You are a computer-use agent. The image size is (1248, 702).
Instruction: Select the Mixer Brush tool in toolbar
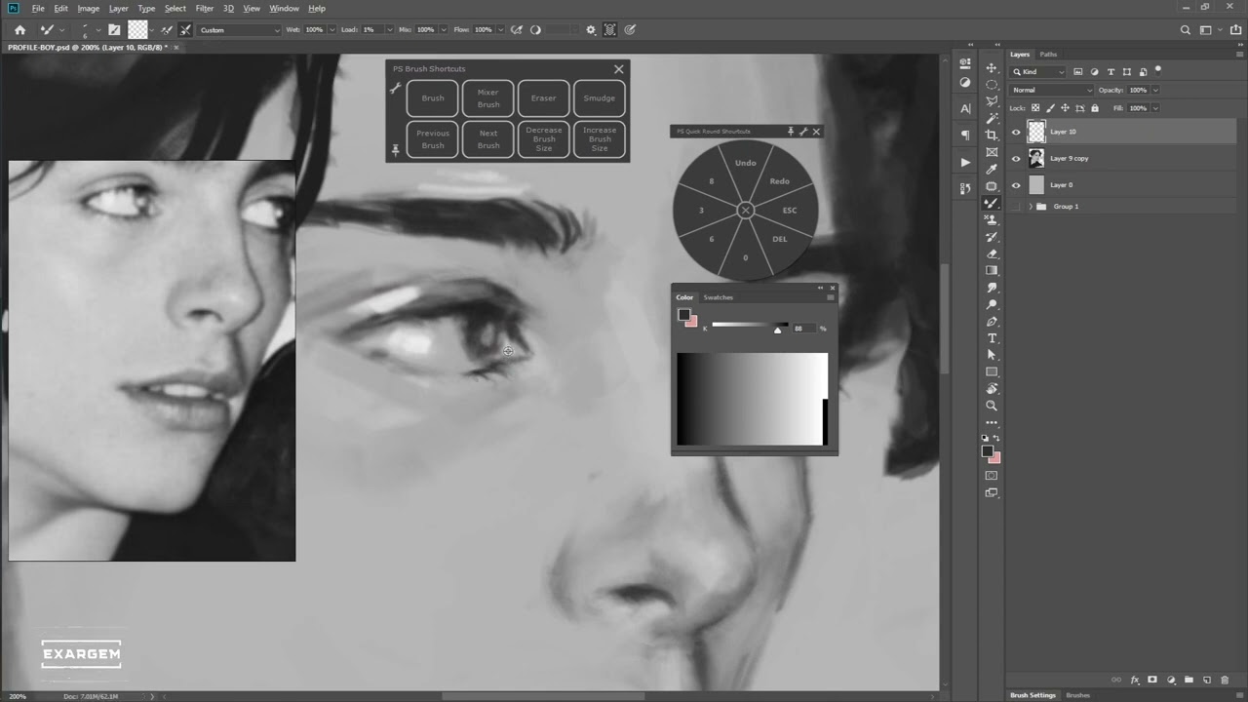(992, 203)
